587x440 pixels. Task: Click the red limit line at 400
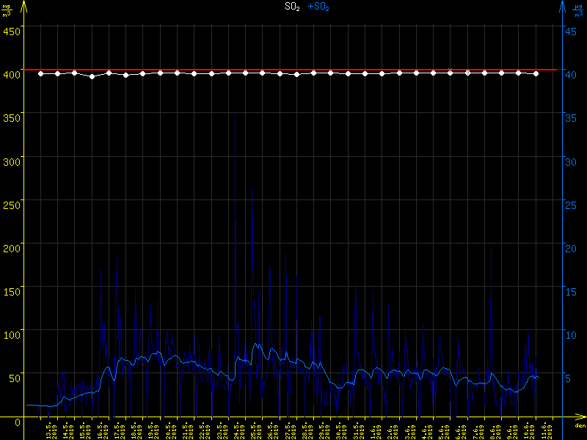point(293,70)
